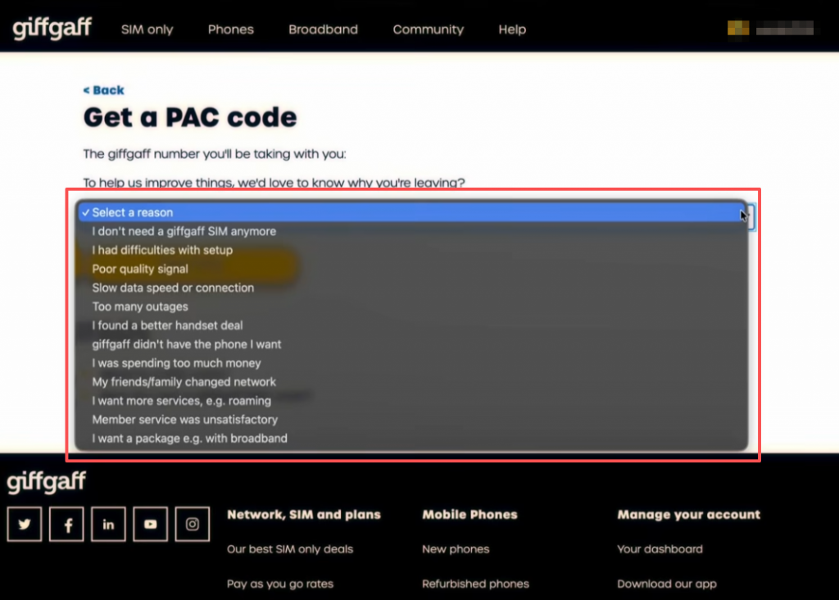
Task: Open giffgaff Twitter page icon
Action: (25, 524)
